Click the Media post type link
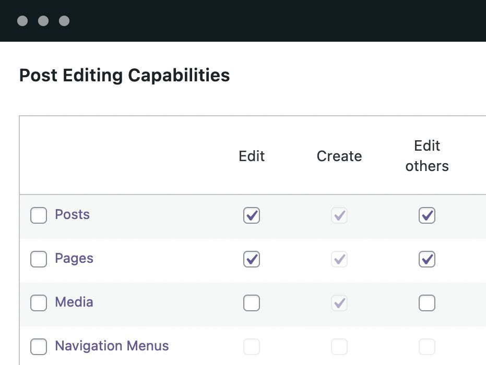This screenshot has width=486, height=365. point(74,302)
